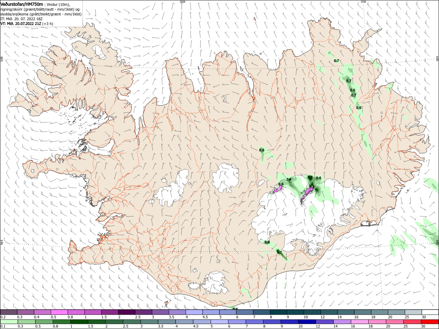This screenshot has height=329, width=439.
Task: Click the '0.1' label in the lower legend row
Action: pyautogui.click(x=3, y=327)
